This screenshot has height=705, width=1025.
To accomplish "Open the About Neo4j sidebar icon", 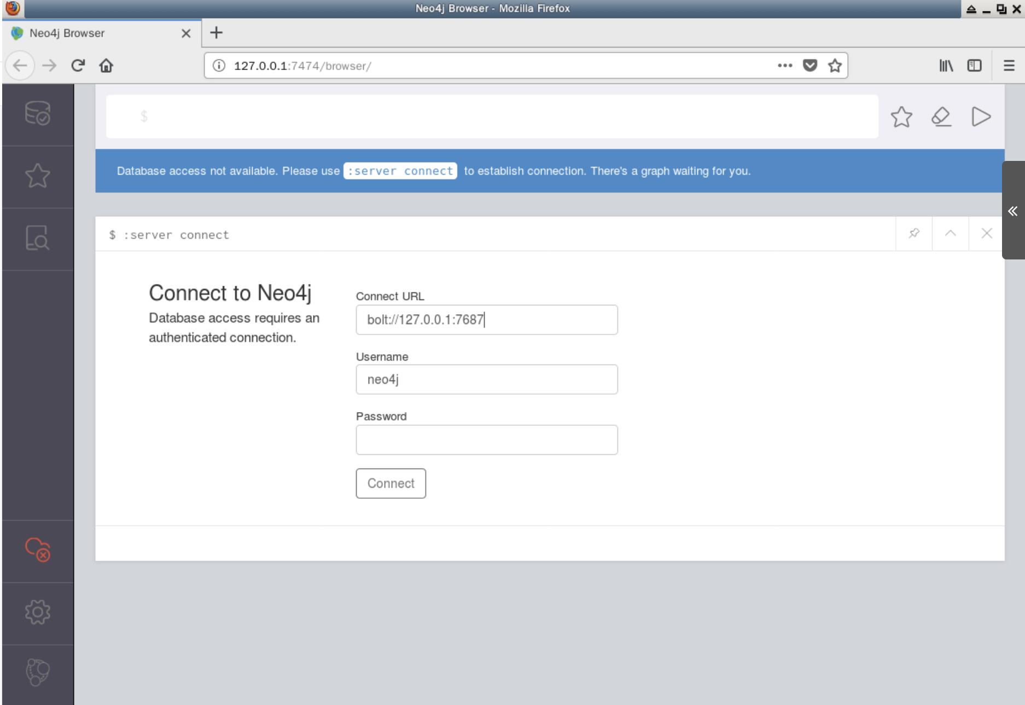I will pos(38,673).
